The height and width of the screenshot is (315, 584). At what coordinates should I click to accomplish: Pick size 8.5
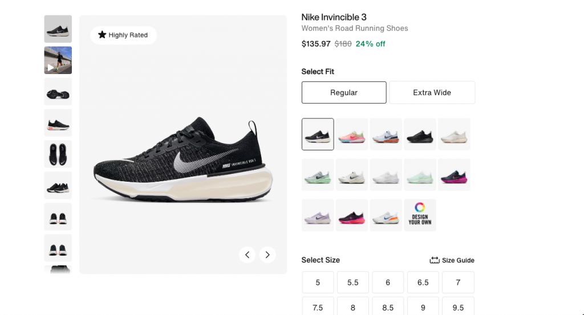(388, 307)
